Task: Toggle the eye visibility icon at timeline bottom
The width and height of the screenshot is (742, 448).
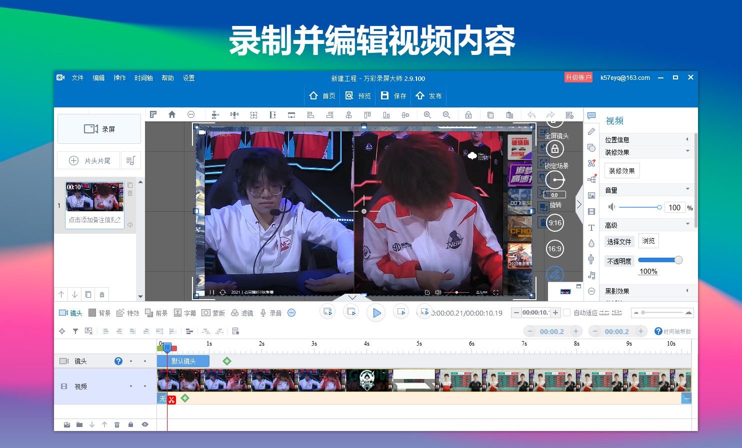Action: 145,425
